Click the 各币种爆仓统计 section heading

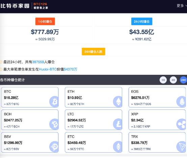pyautogui.click(x=12, y=80)
